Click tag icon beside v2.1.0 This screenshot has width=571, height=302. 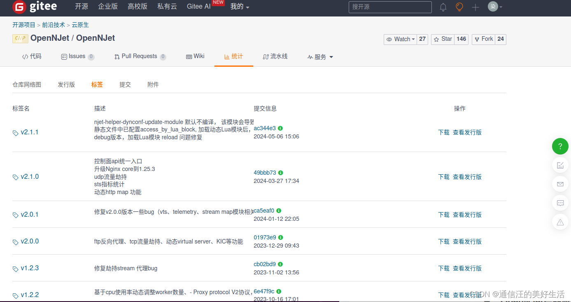[16, 177]
